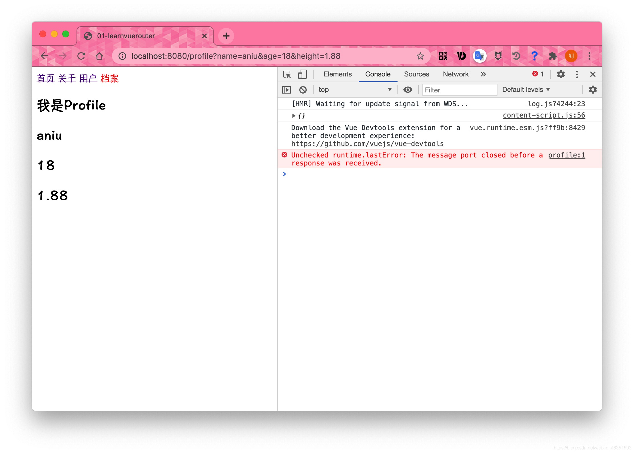
Task: Select the 1.88 height value
Action: click(53, 196)
